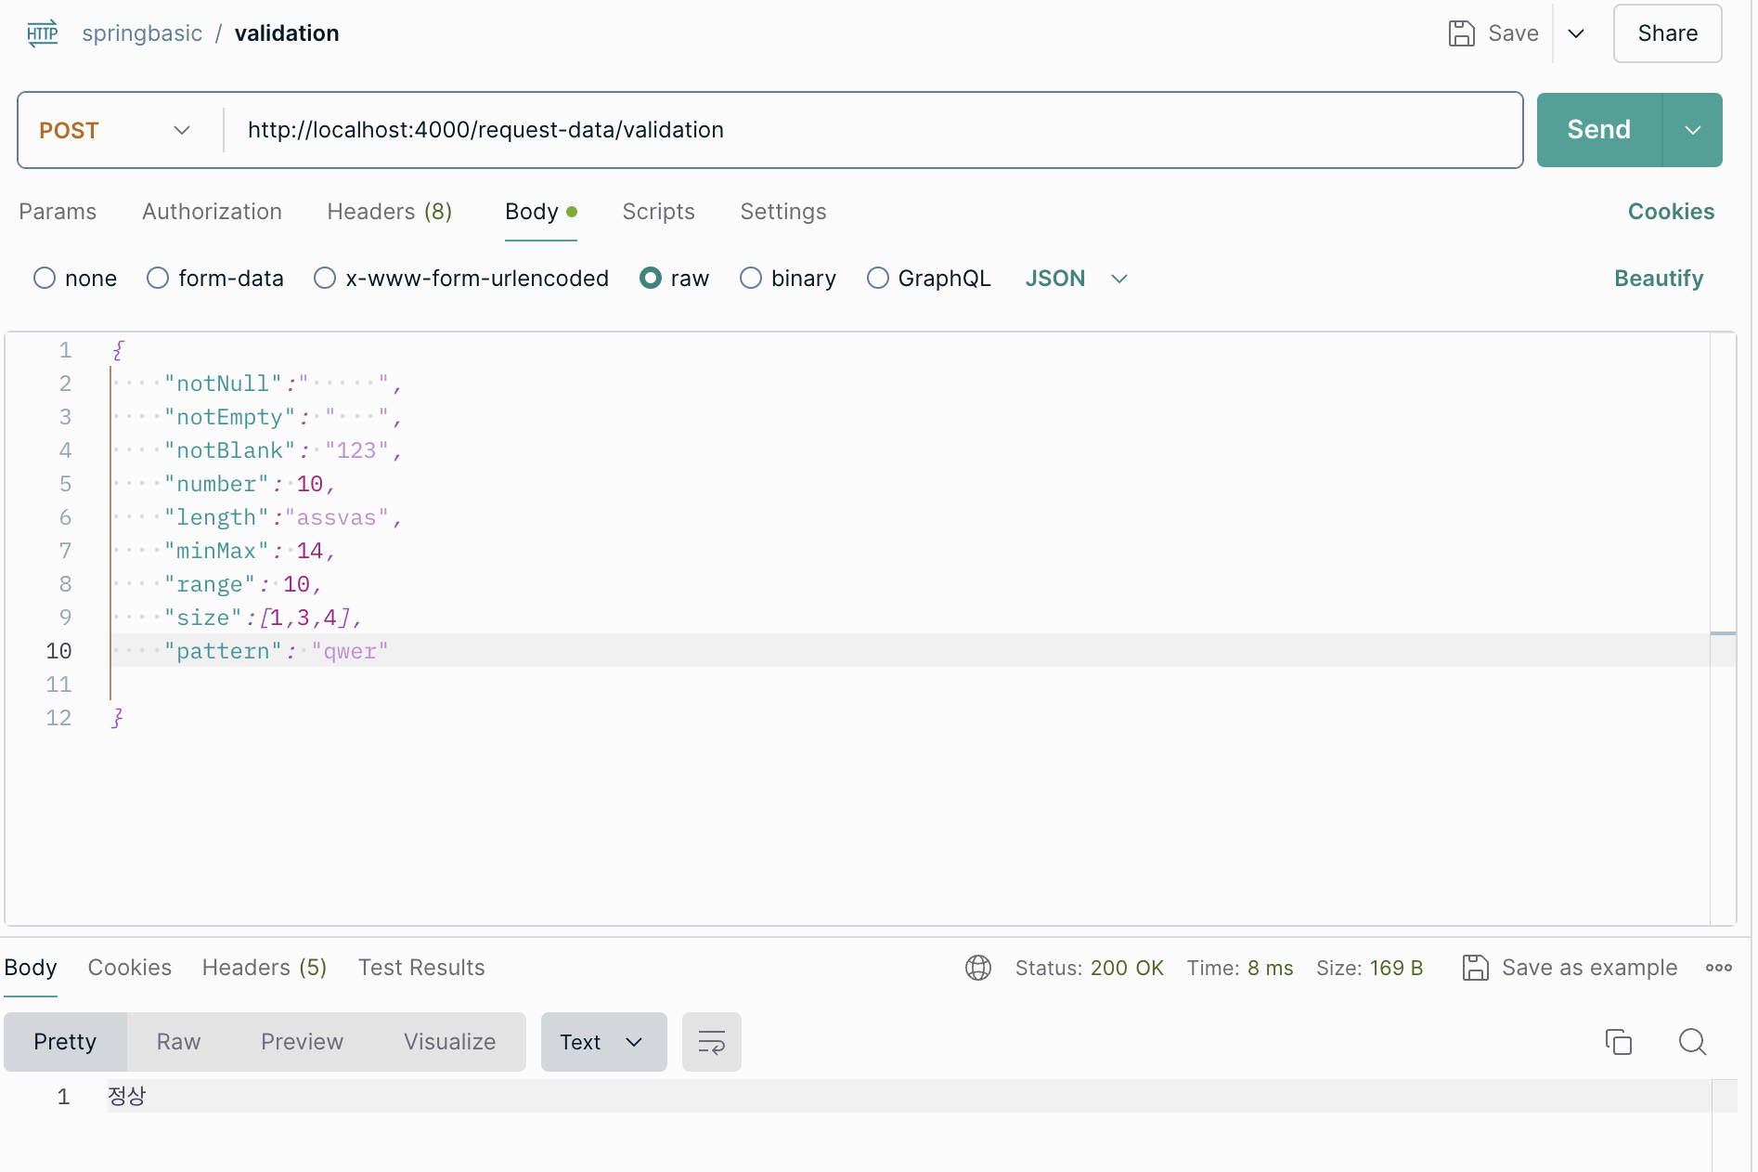
Task: Click the springbasic collection breadcrumb
Action: 142,33
